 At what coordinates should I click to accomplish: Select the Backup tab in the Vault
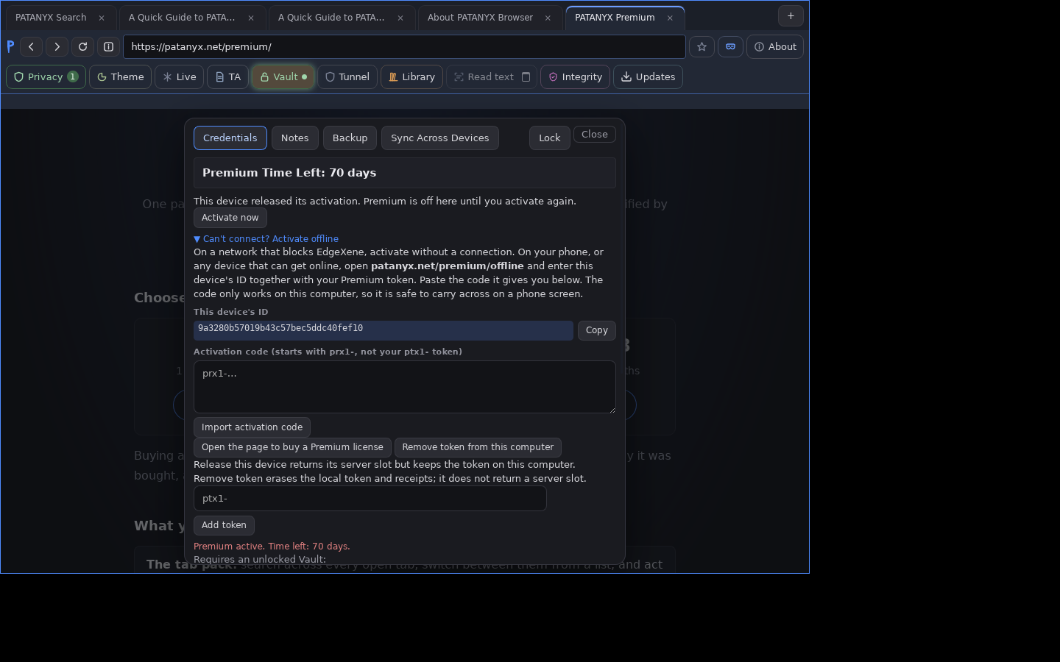(350, 138)
